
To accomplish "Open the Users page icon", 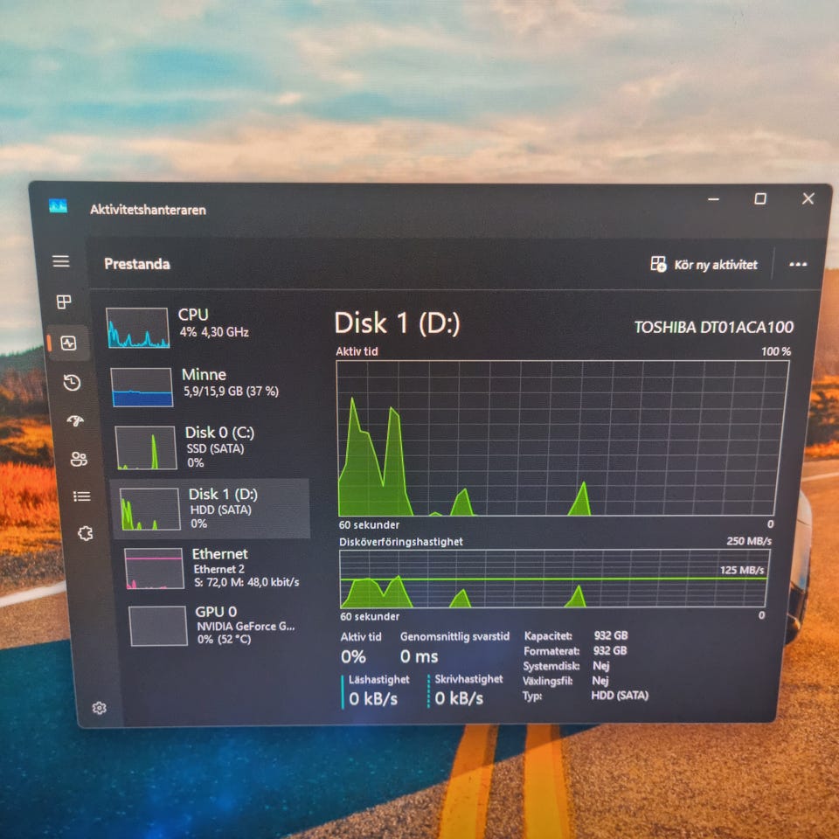I will (x=79, y=459).
